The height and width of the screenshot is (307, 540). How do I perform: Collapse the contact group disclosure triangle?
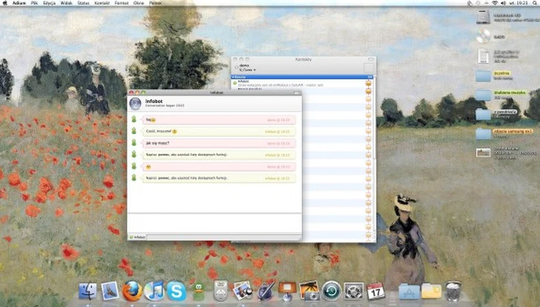233,77
